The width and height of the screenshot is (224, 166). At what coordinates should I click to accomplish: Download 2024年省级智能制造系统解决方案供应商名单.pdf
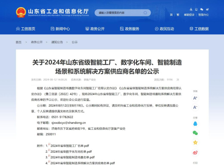click(83, 163)
